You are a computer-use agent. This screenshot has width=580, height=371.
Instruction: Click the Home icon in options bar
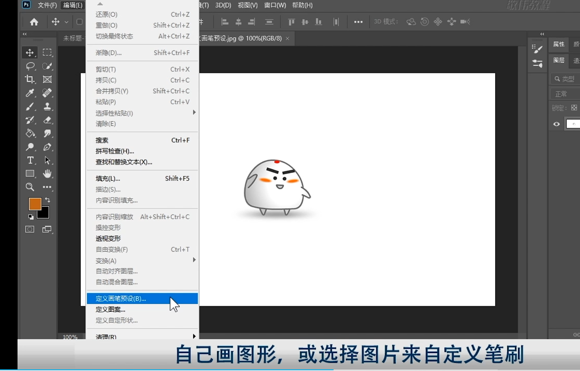click(34, 22)
